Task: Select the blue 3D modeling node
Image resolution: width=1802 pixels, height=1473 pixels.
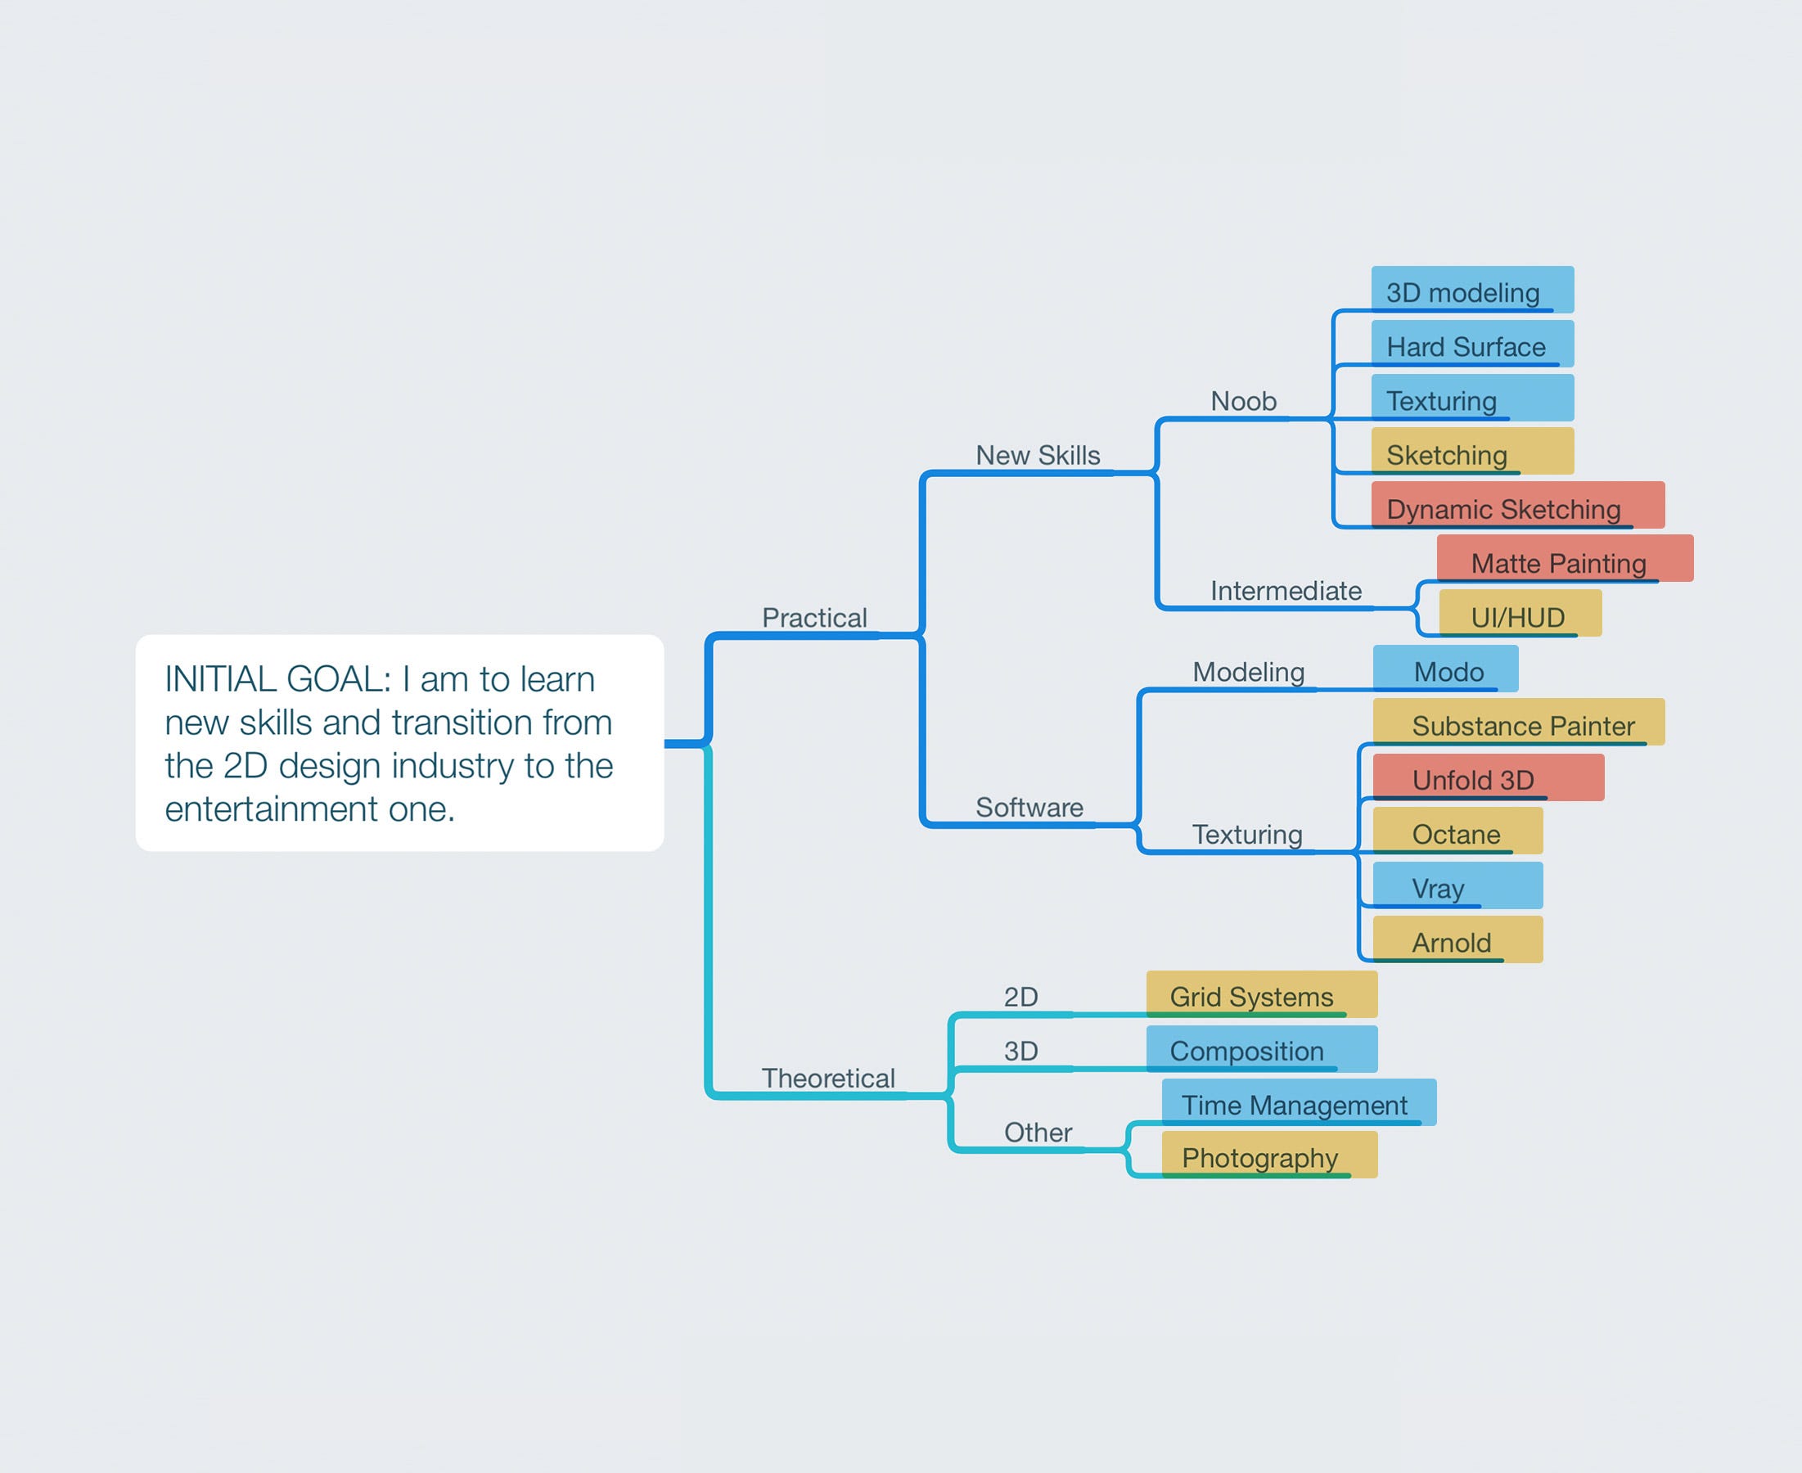Action: 1471,291
